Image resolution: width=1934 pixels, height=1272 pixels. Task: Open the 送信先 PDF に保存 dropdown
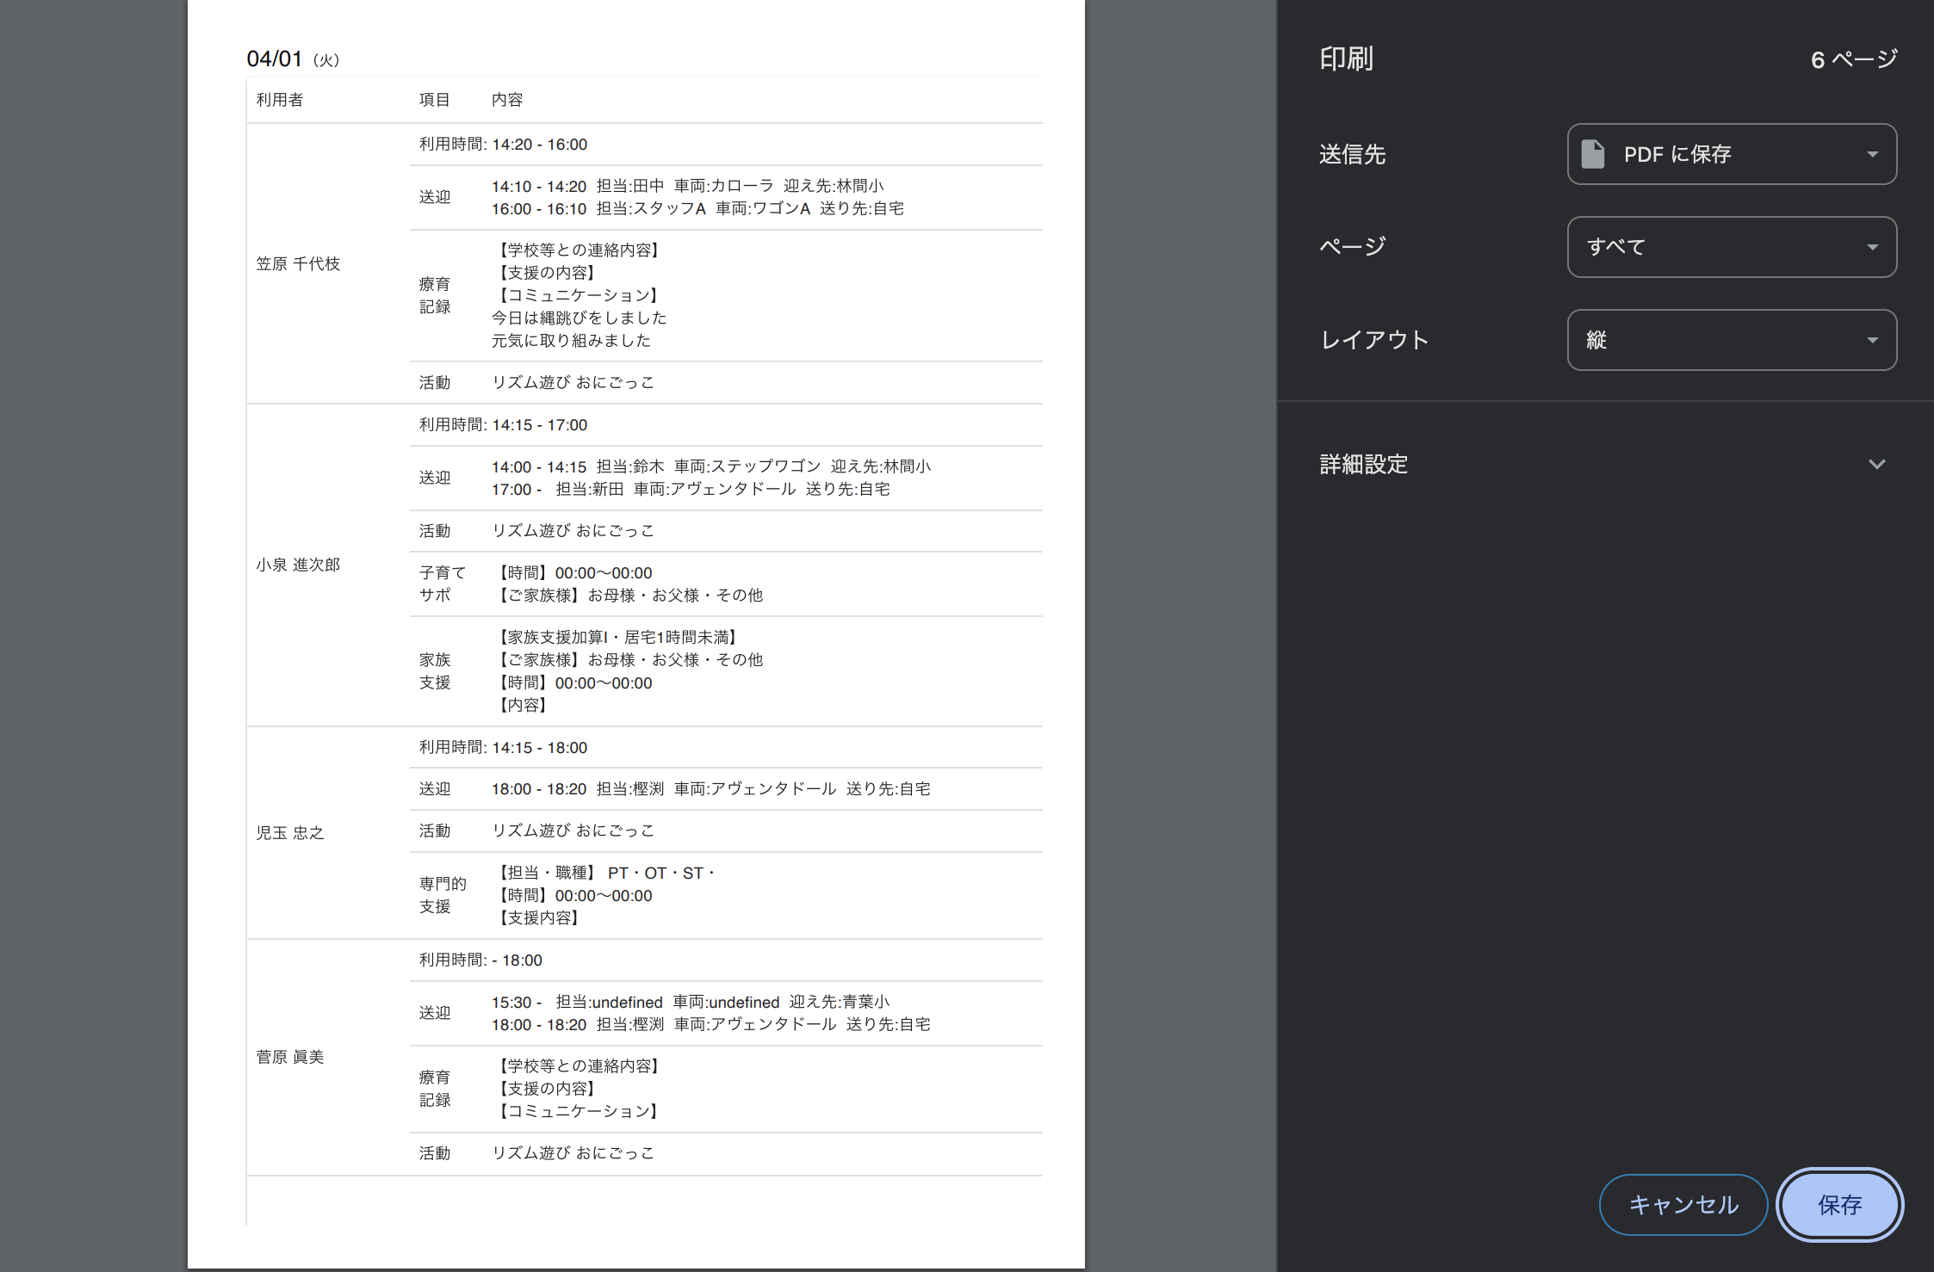coord(1732,154)
